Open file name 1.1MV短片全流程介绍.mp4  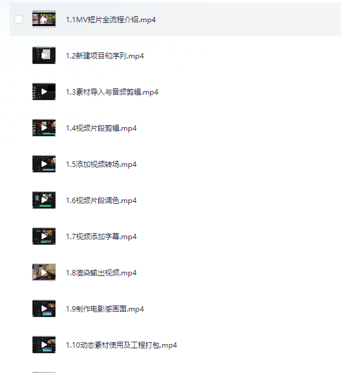coord(111,20)
